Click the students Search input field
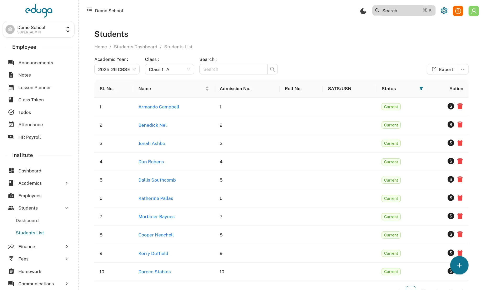 pos(233,69)
